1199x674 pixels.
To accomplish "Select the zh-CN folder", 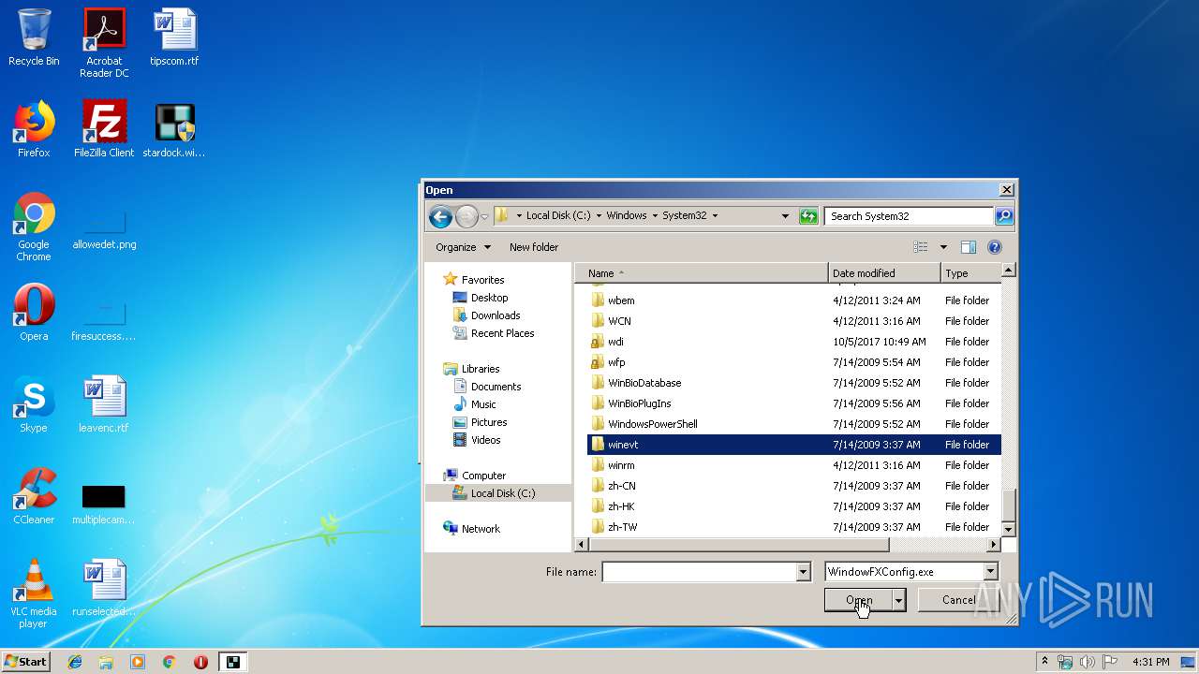I will (794, 486).
